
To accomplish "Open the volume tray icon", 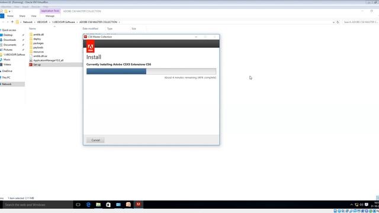I will click(x=361, y=205).
